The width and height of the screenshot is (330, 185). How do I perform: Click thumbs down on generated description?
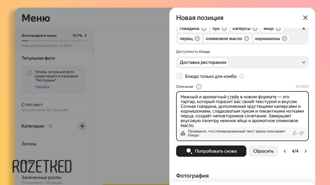tap(301, 133)
